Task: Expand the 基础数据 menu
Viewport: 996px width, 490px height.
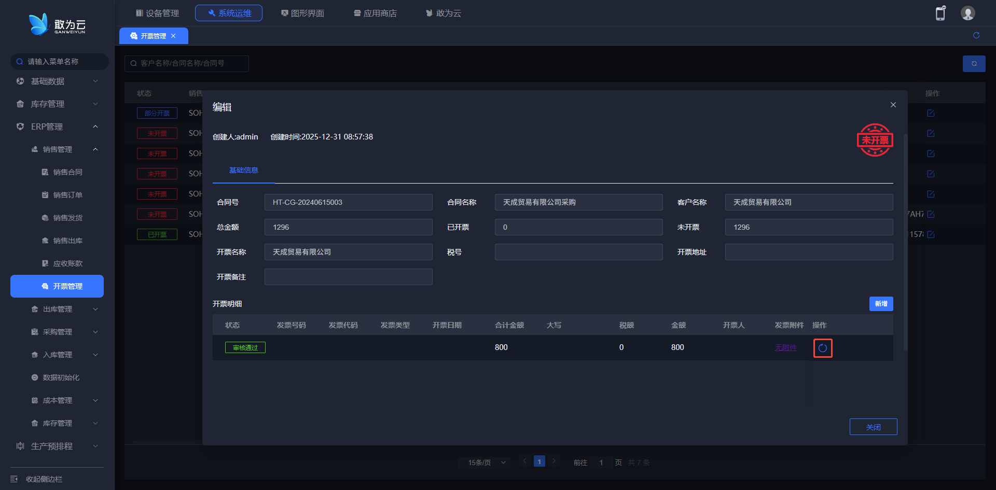Action: (x=56, y=81)
